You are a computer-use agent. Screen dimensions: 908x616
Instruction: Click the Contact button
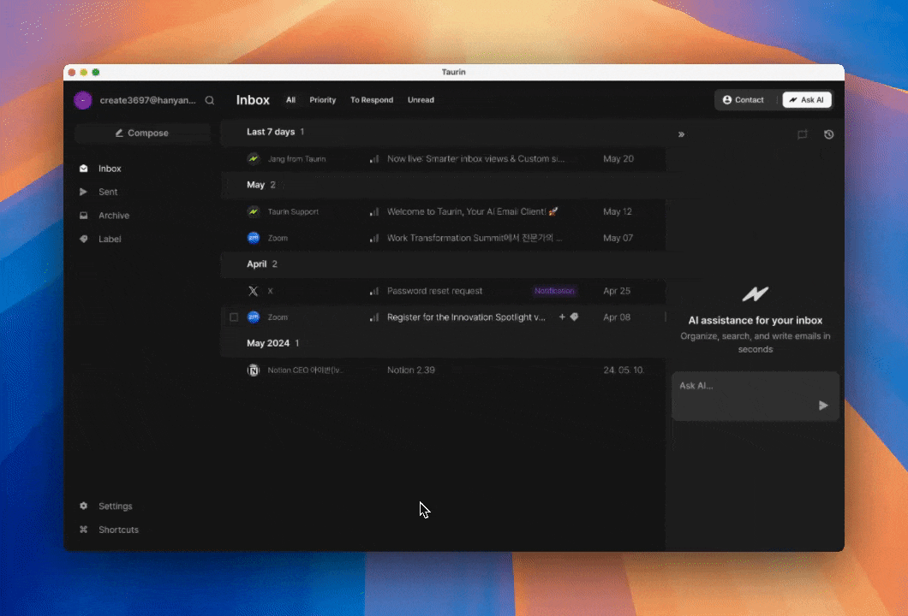pyautogui.click(x=743, y=100)
